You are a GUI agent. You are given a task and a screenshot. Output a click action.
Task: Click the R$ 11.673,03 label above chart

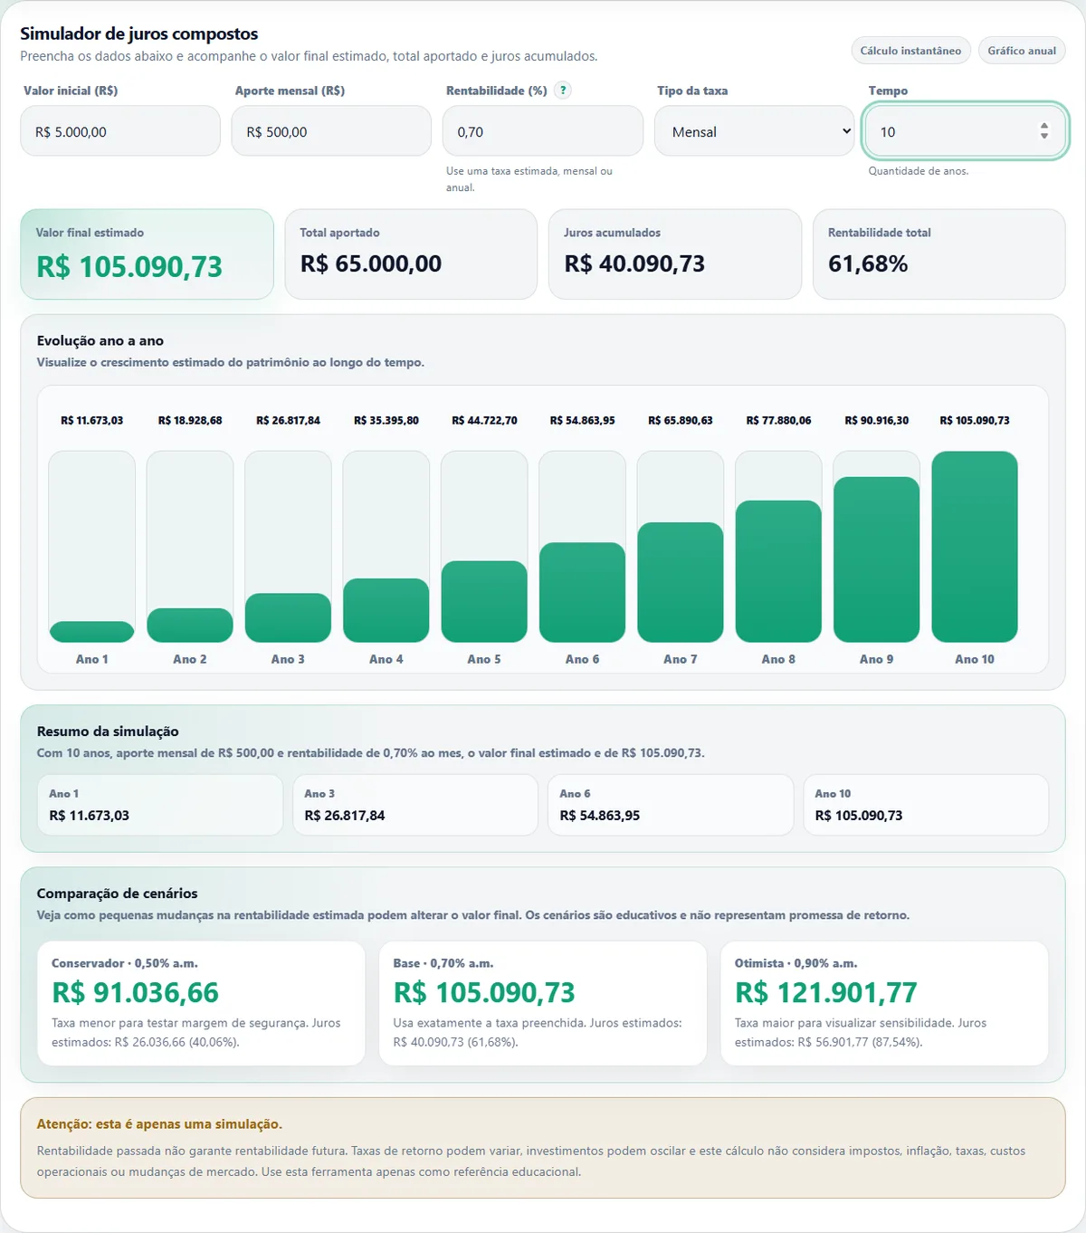tap(92, 420)
